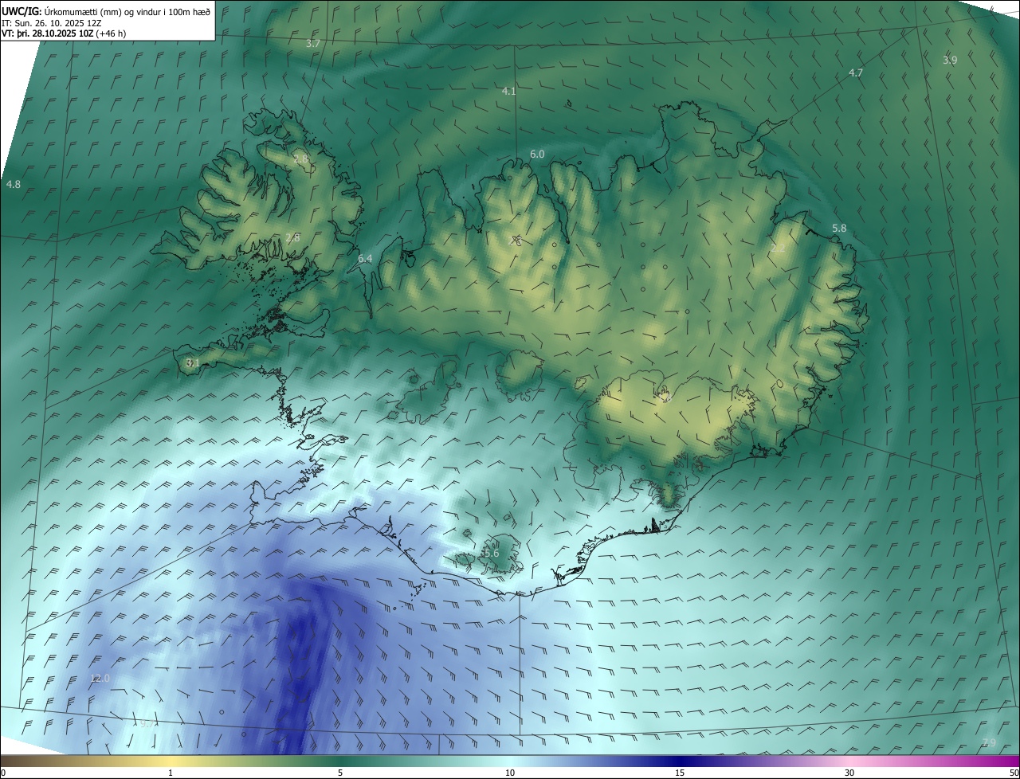Click the 3.9 value label
This screenshot has width=1020, height=779.
pyautogui.click(x=950, y=61)
